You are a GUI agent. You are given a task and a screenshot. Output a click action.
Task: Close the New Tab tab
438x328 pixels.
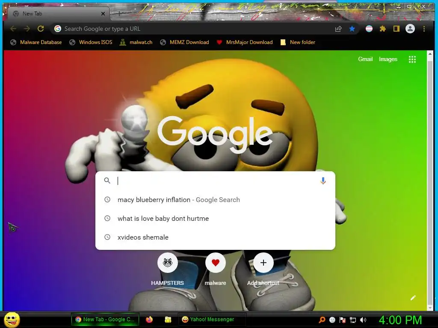pos(103,14)
